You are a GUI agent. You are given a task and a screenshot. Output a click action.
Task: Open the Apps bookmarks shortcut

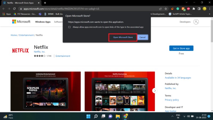tap(7, 14)
